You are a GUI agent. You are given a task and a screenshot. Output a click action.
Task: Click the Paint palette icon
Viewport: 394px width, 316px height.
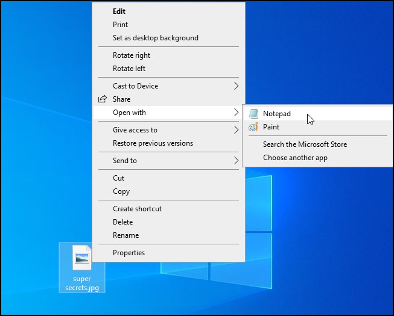[x=253, y=127]
